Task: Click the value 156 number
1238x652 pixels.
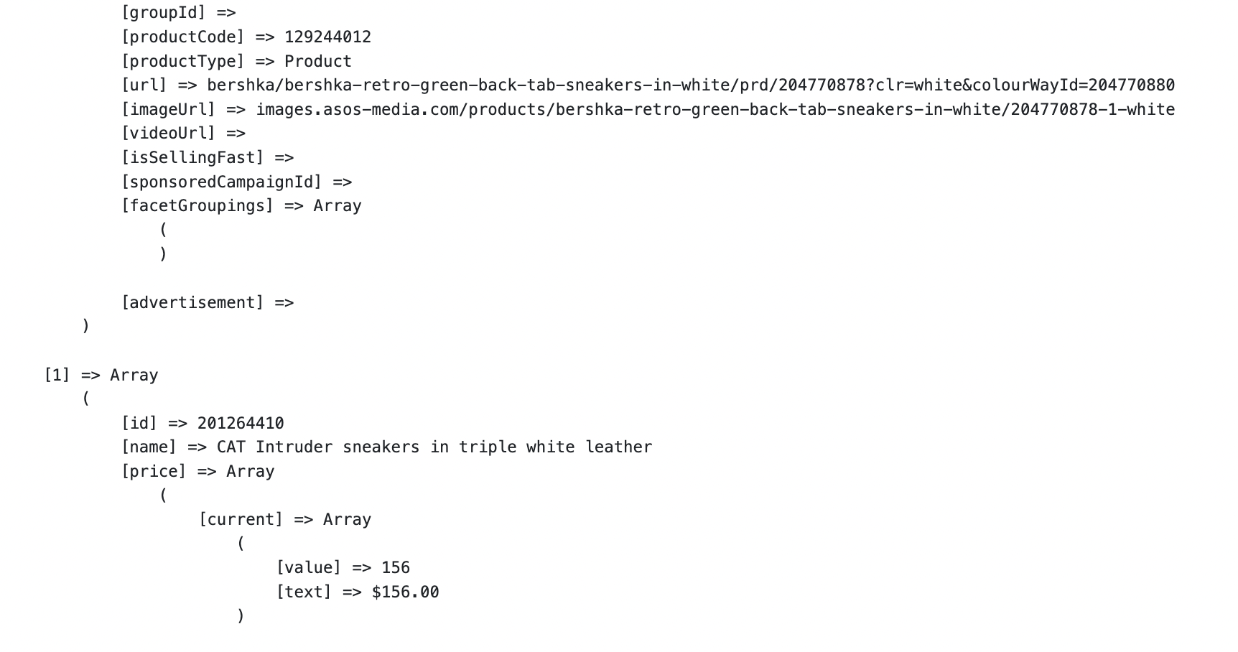Action: [396, 568]
